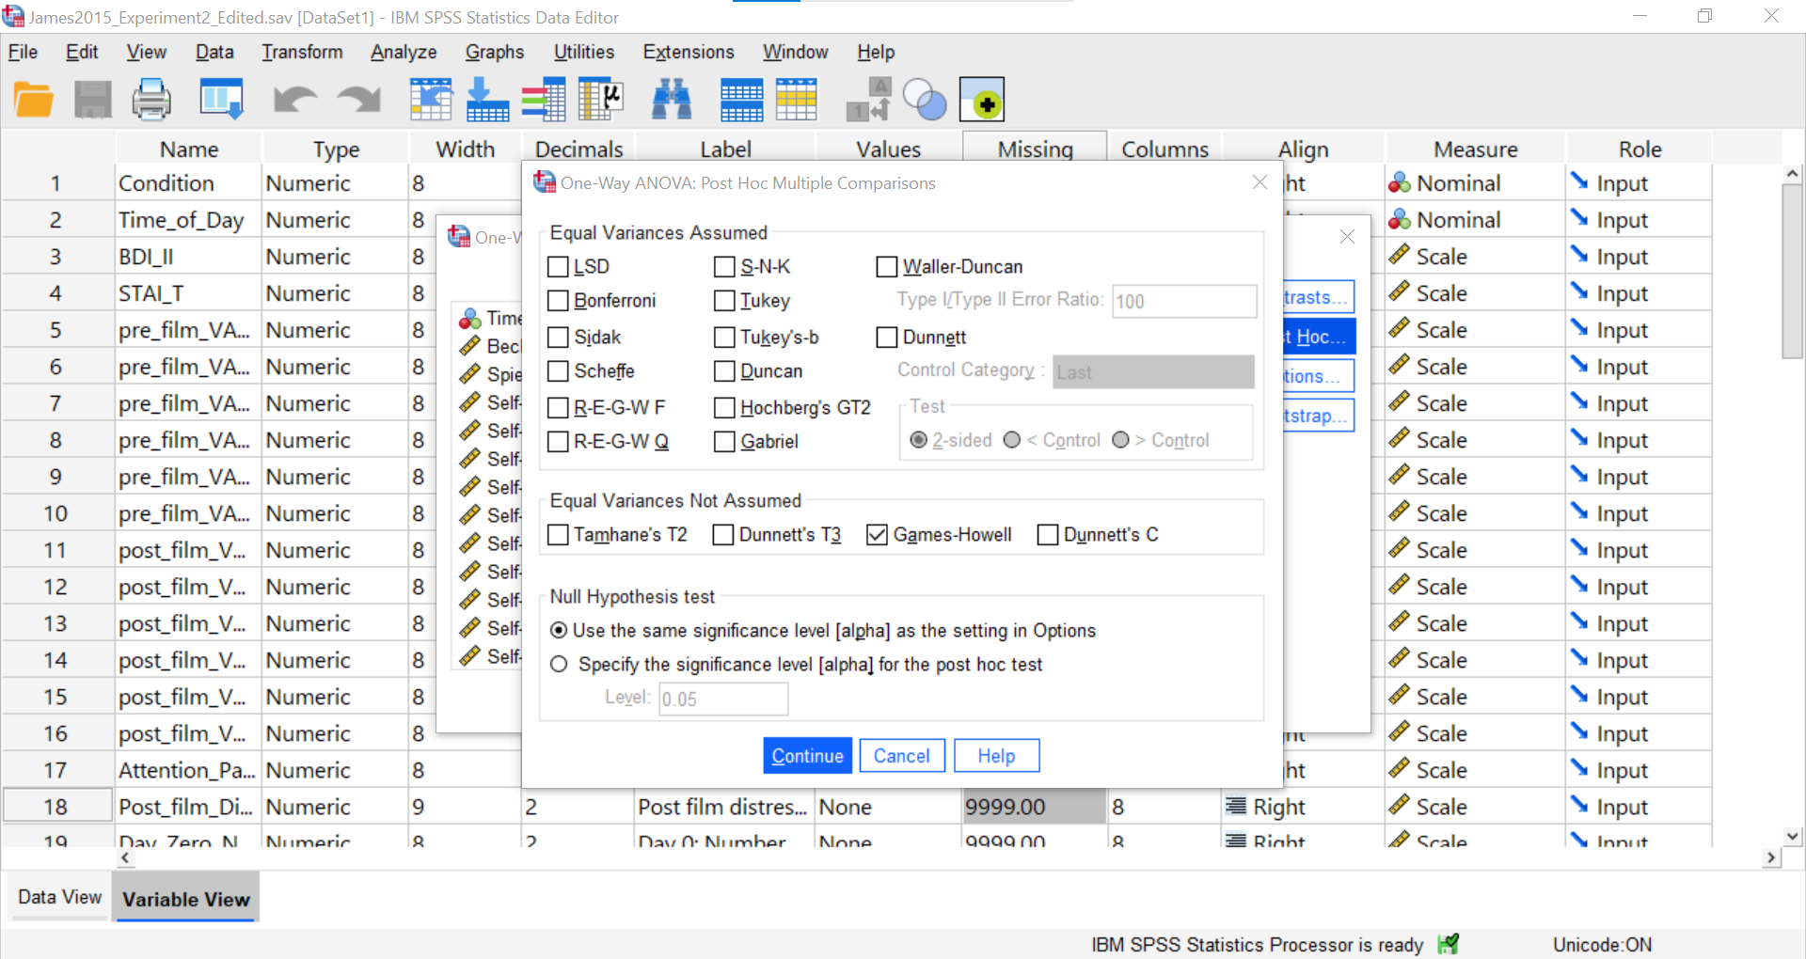The width and height of the screenshot is (1806, 959).
Task: Enable the Bonferroni checkbox
Action: pyautogui.click(x=558, y=301)
